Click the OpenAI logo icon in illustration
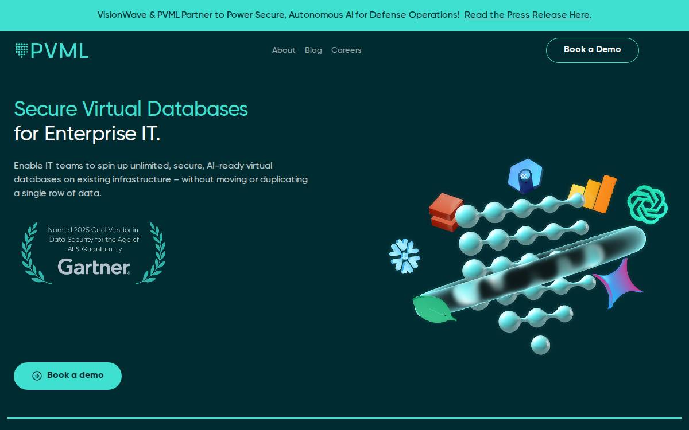The height and width of the screenshot is (430, 689). [647, 204]
